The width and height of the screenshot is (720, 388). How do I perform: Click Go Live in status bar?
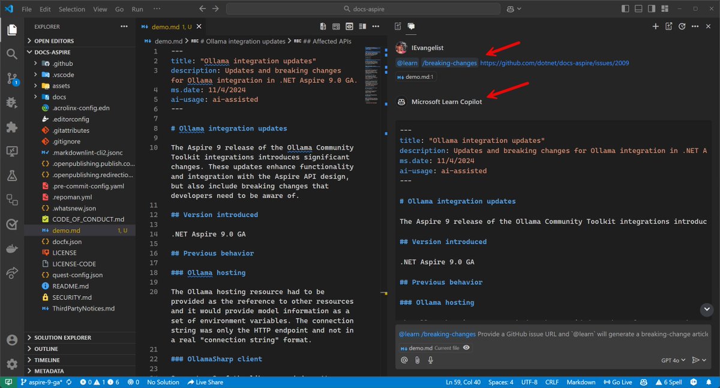pyautogui.click(x=617, y=382)
